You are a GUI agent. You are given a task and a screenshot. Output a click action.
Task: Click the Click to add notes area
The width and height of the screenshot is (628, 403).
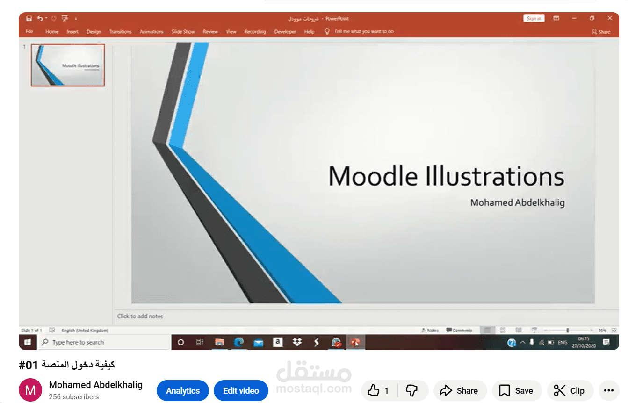140,316
